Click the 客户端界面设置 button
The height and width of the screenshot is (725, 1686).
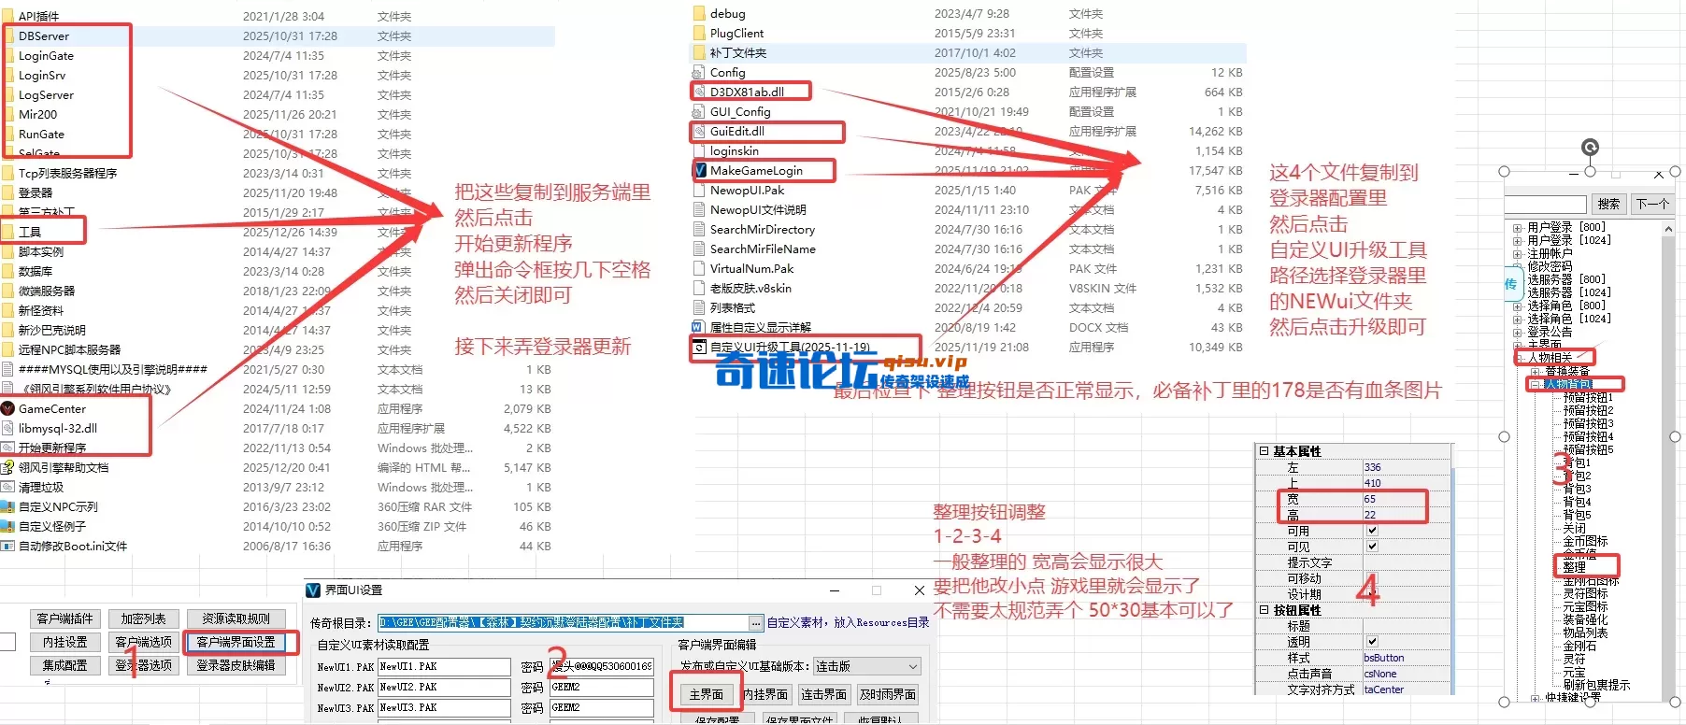pyautogui.click(x=236, y=642)
